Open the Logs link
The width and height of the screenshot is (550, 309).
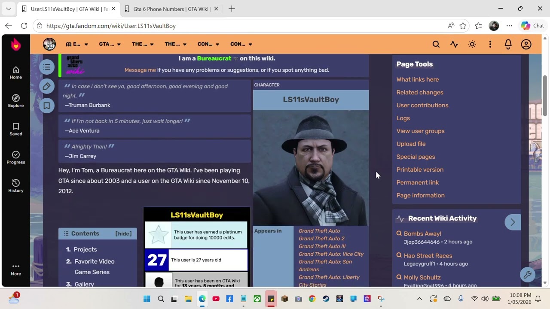(x=403, y=118)
